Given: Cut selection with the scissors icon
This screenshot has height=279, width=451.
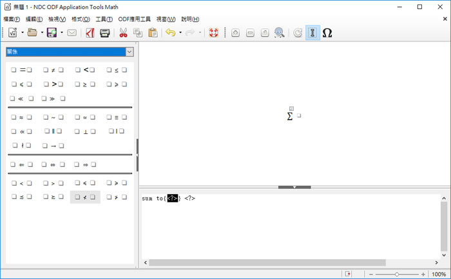Looking at the screenshot, I should coord(124,33).
